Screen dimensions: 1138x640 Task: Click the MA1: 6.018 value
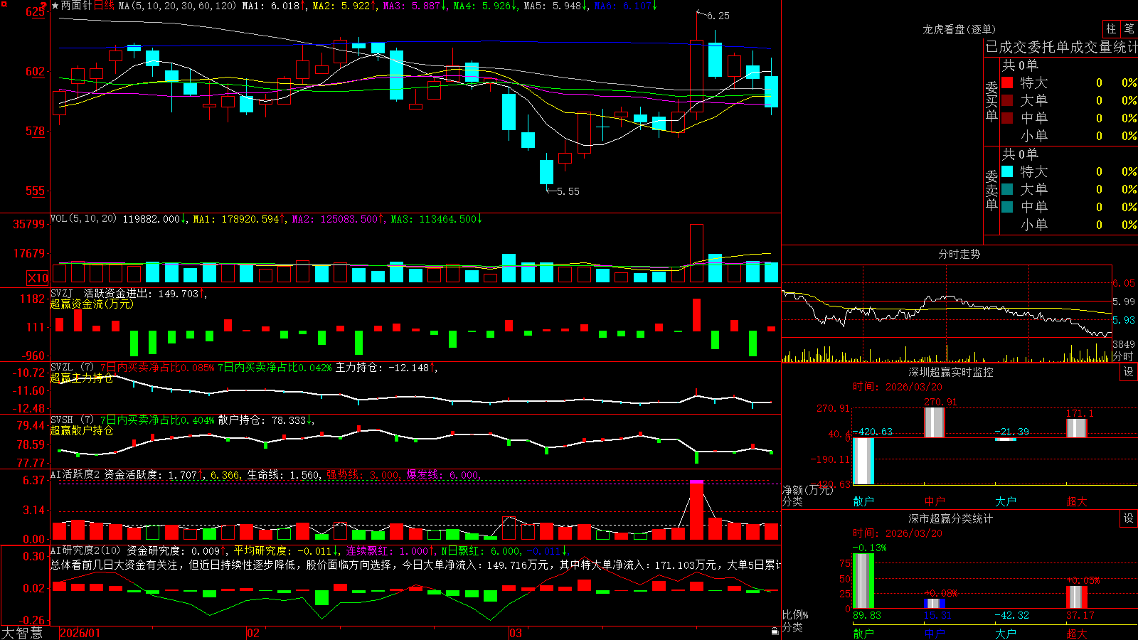(275, 6)
